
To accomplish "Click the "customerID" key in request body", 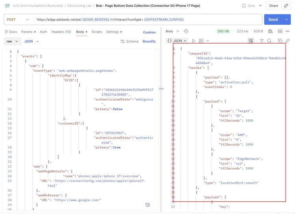I will (x=69, y=123).
